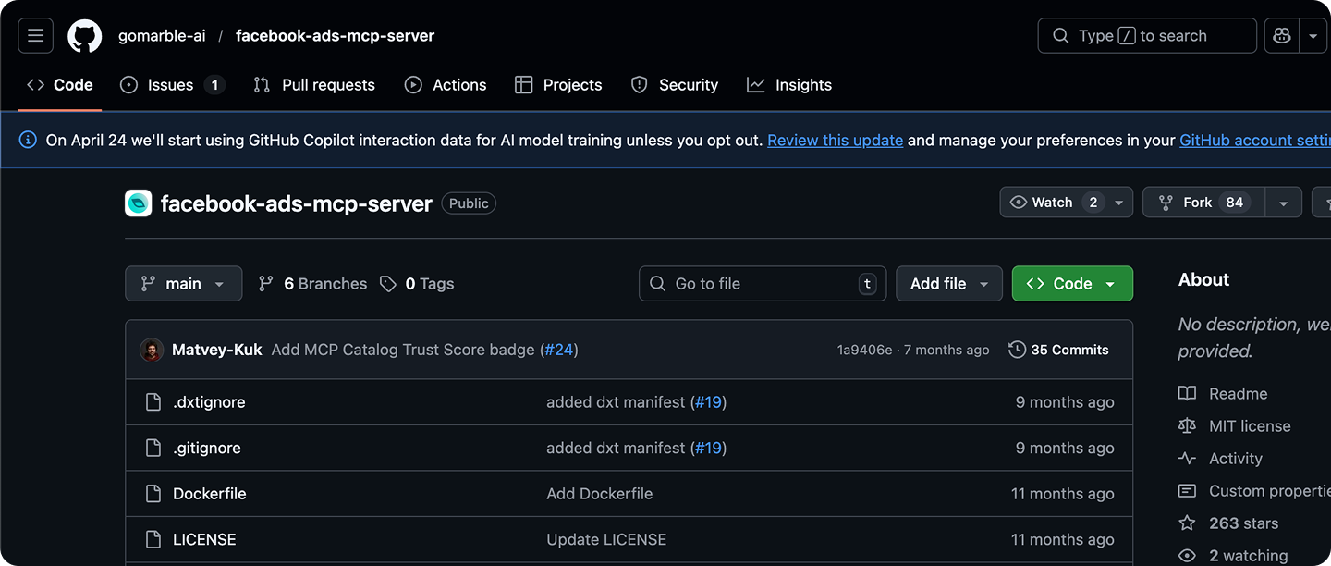The width and height of the screenshot is (1331, 566).
Task: Open the Dockerfile file
Action: 210,494
